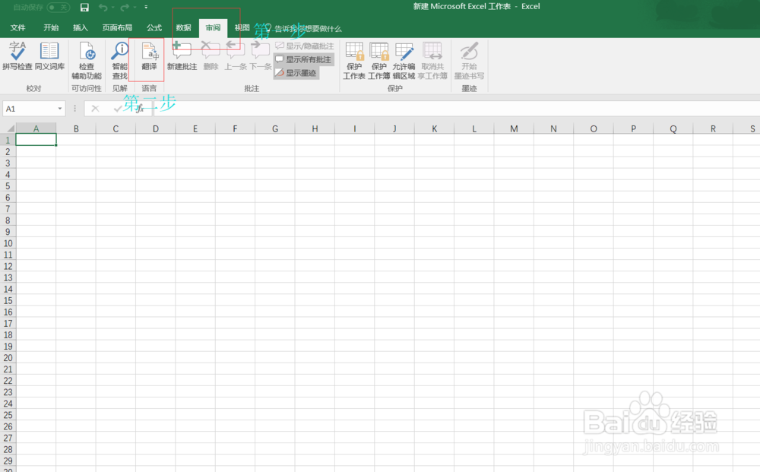Image resolution: width=760 pixels, height=472 pixels.
Task: Switch to the Formulas (公式) tab
Action: coord(154,27)
